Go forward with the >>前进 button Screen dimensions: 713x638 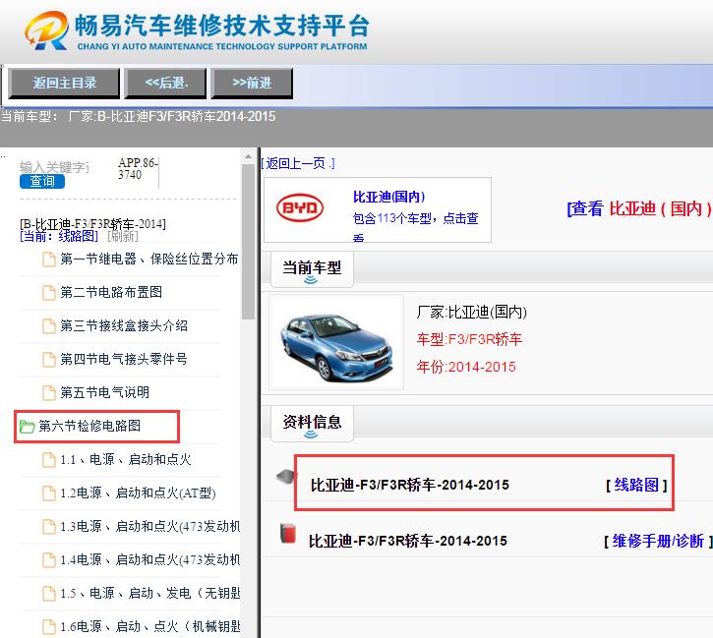[x=252, y=84]
